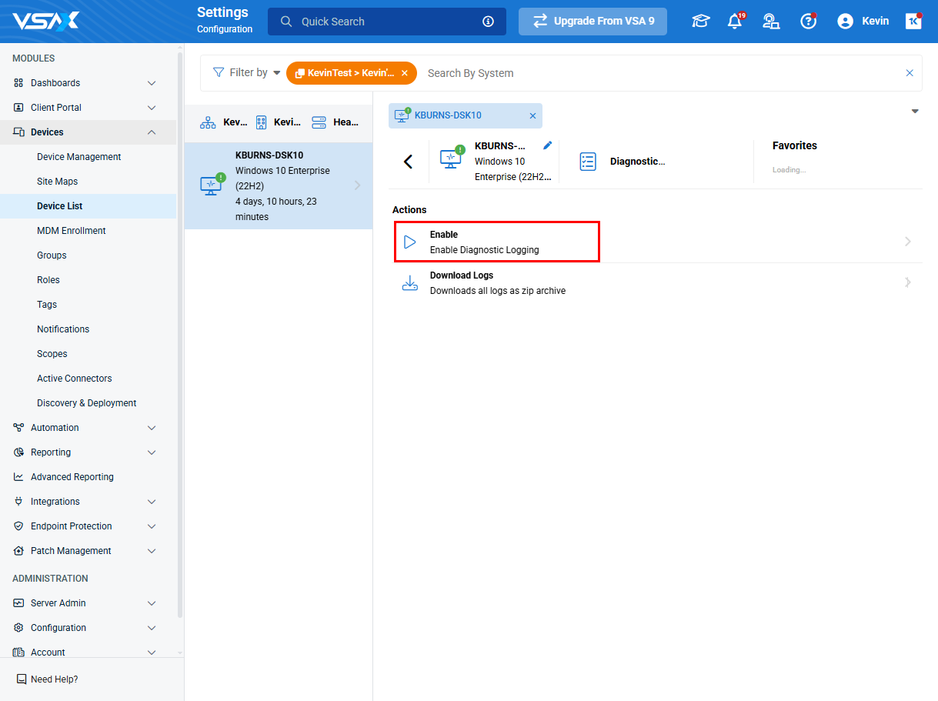Screen dimensions: 938x701
Task: Open Tags page
Action: (x=47, y=305)
